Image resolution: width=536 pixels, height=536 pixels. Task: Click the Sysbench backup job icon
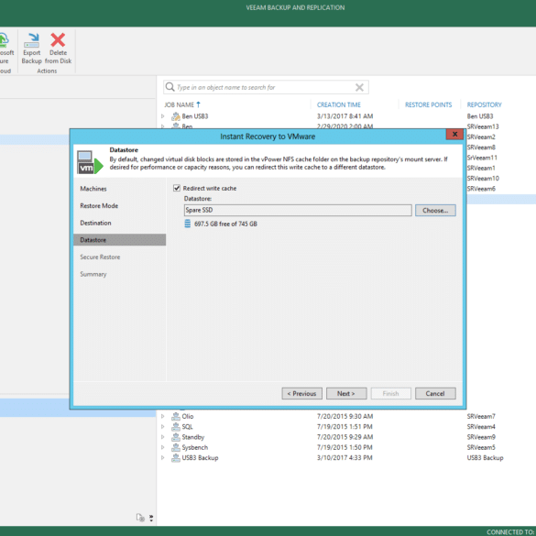click(x=176, y=447)
